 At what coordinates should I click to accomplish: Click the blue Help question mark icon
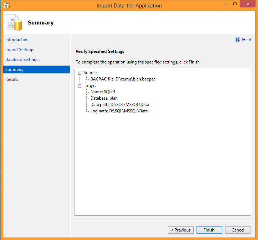coord(238,40)
